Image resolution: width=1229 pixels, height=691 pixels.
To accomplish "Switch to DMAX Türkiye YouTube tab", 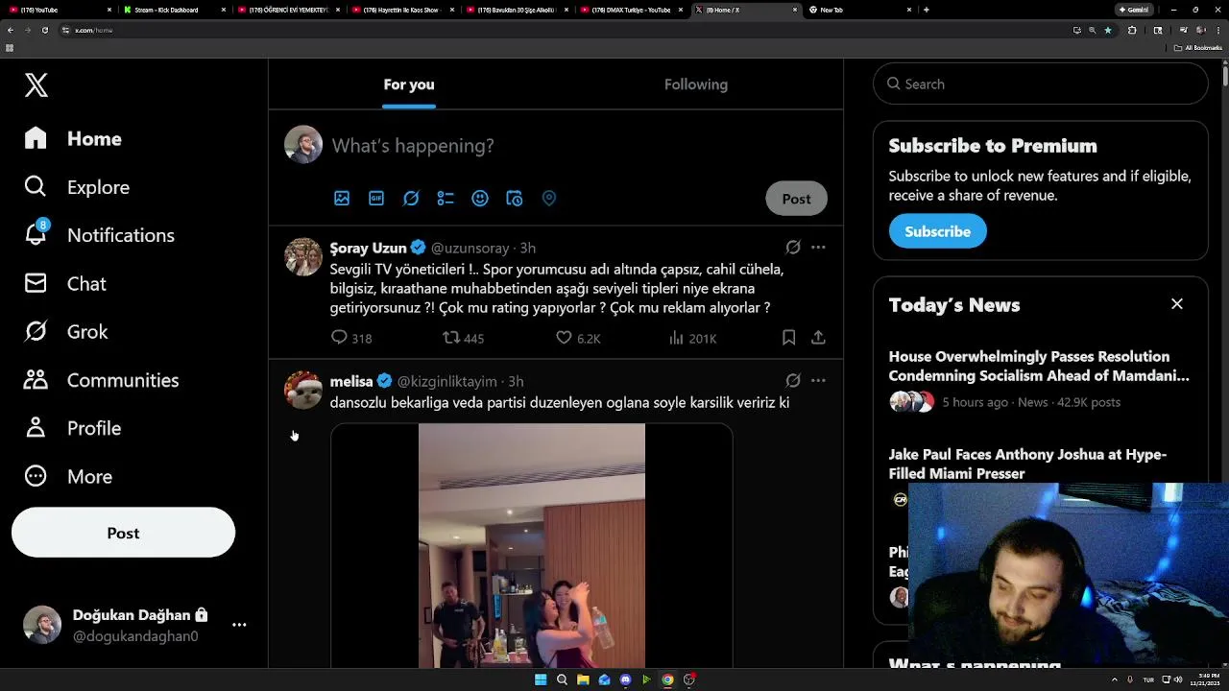I will click(633, 10).
